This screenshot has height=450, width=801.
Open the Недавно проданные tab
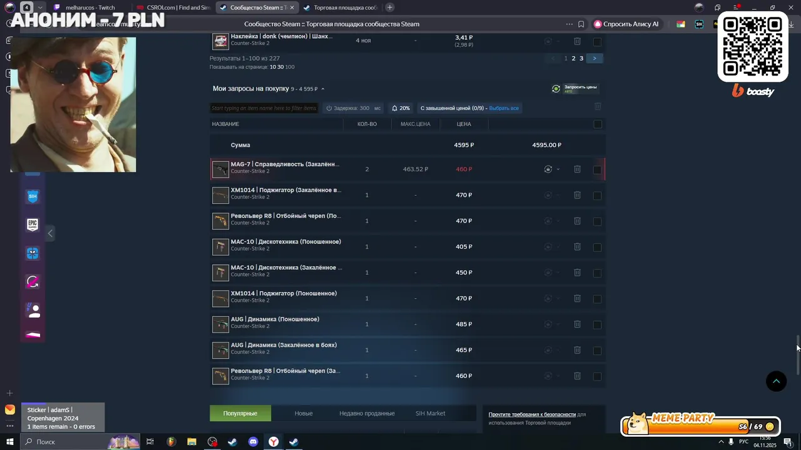(367, 413)
